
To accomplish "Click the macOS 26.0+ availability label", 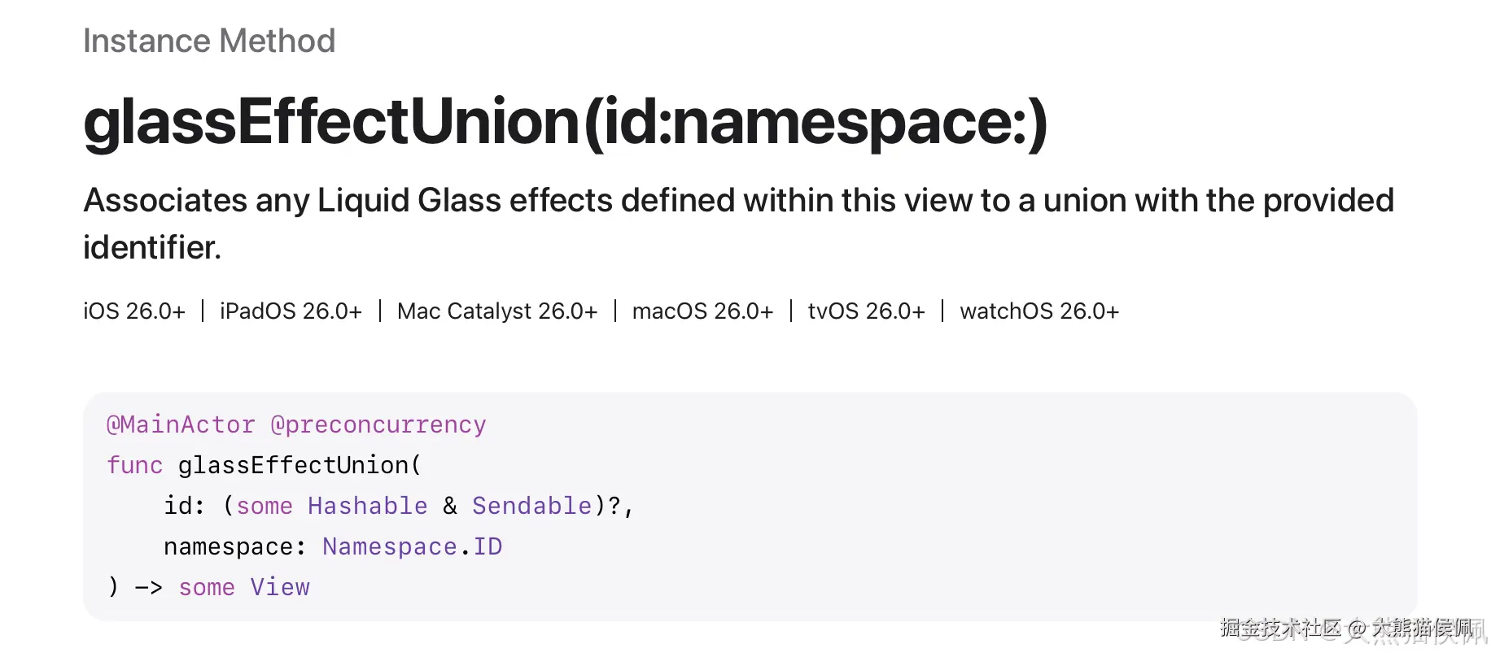I will click(702, 311).
